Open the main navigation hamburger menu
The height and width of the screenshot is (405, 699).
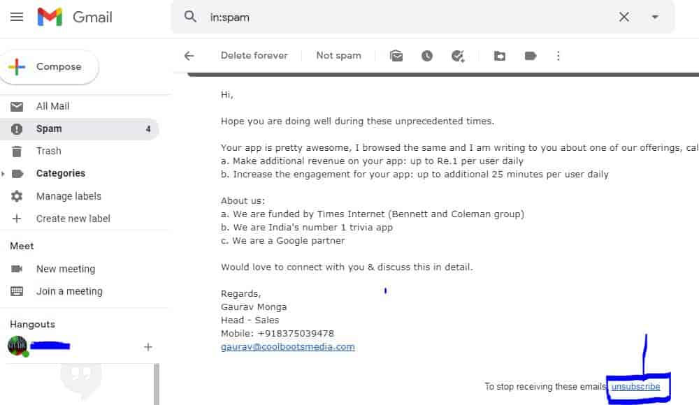(x=17, y=17)
